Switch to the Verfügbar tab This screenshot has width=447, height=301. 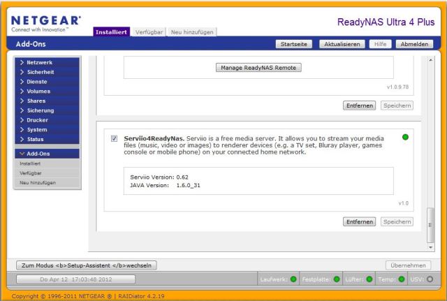(149, 32)
